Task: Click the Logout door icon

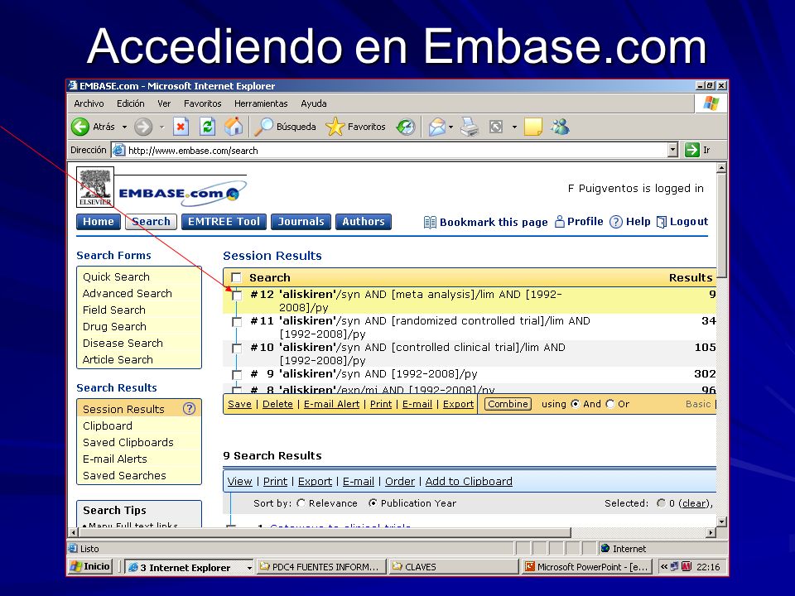Action: 662,222
